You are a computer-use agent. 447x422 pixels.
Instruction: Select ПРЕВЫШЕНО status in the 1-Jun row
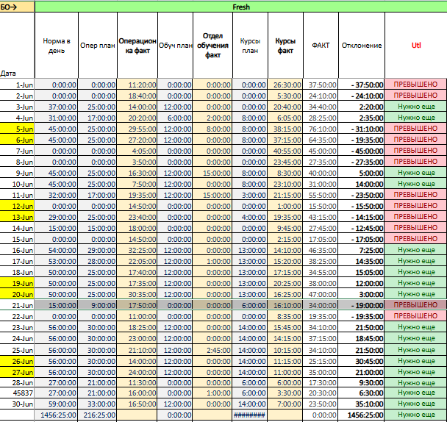[x=416, y=85]
